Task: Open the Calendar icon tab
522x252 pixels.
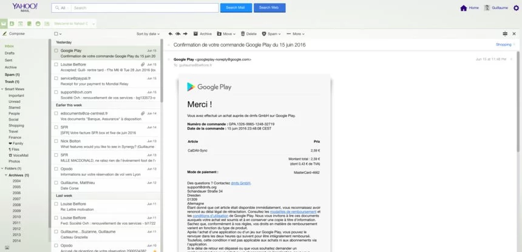Action: click(x=20, y=24)
